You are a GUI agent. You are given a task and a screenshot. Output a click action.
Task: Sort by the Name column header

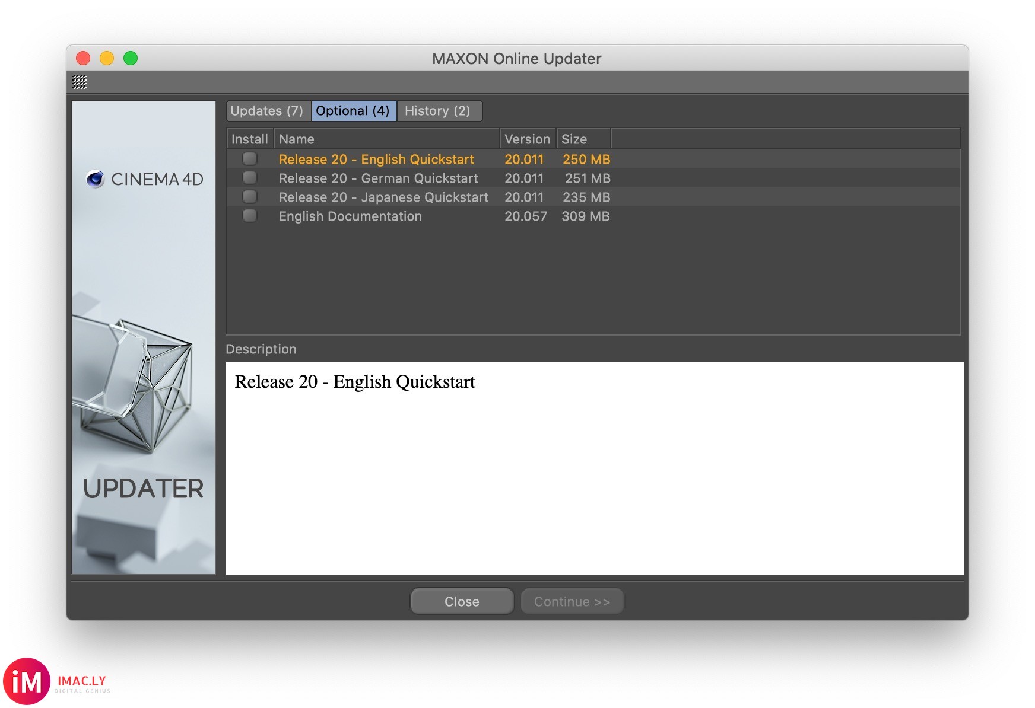click(x=387, y=139)
